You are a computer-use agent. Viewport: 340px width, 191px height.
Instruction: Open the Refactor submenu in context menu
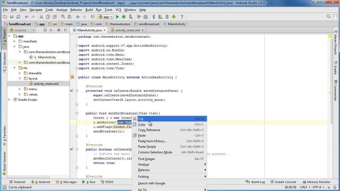coord(169,170)
